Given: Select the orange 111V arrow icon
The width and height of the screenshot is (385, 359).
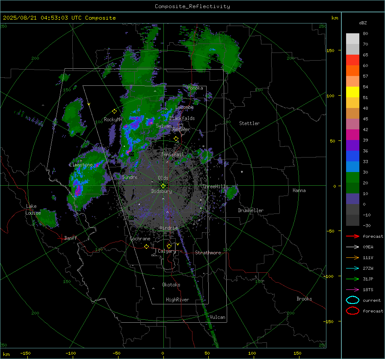Looking at the screenshot, I should point(352,257).
